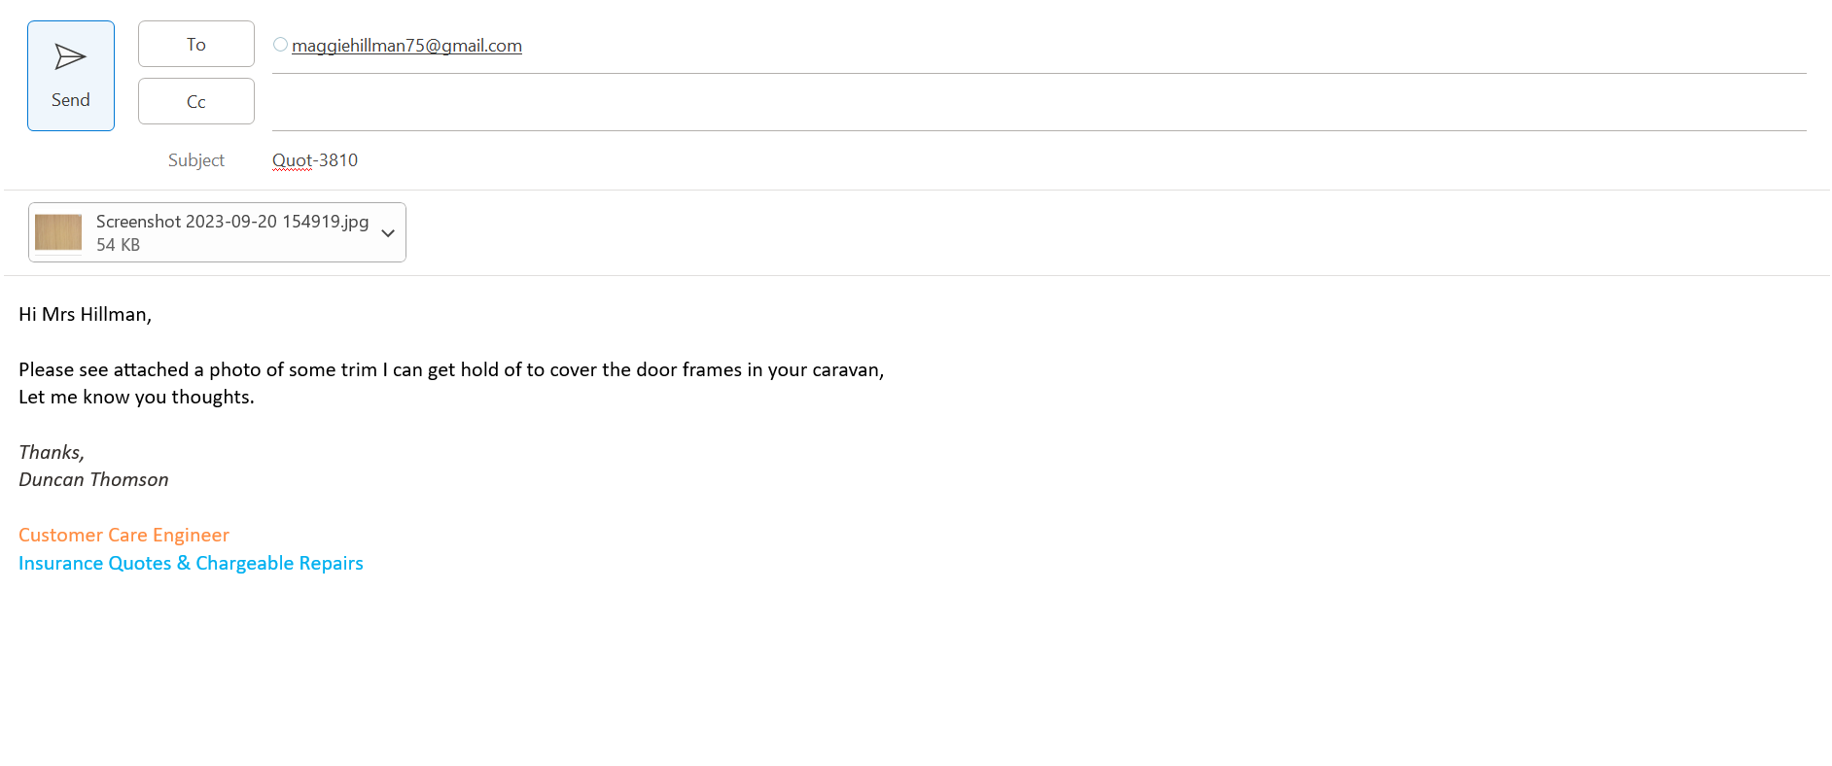Place cursor in "Hi Mrs Hillman" greeting
1832x766 pixels.
pyautogui.click(x=85, y=315)
